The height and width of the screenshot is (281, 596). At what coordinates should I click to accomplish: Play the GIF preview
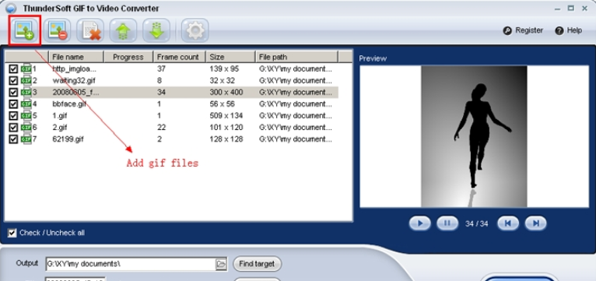tap(419, 223)
